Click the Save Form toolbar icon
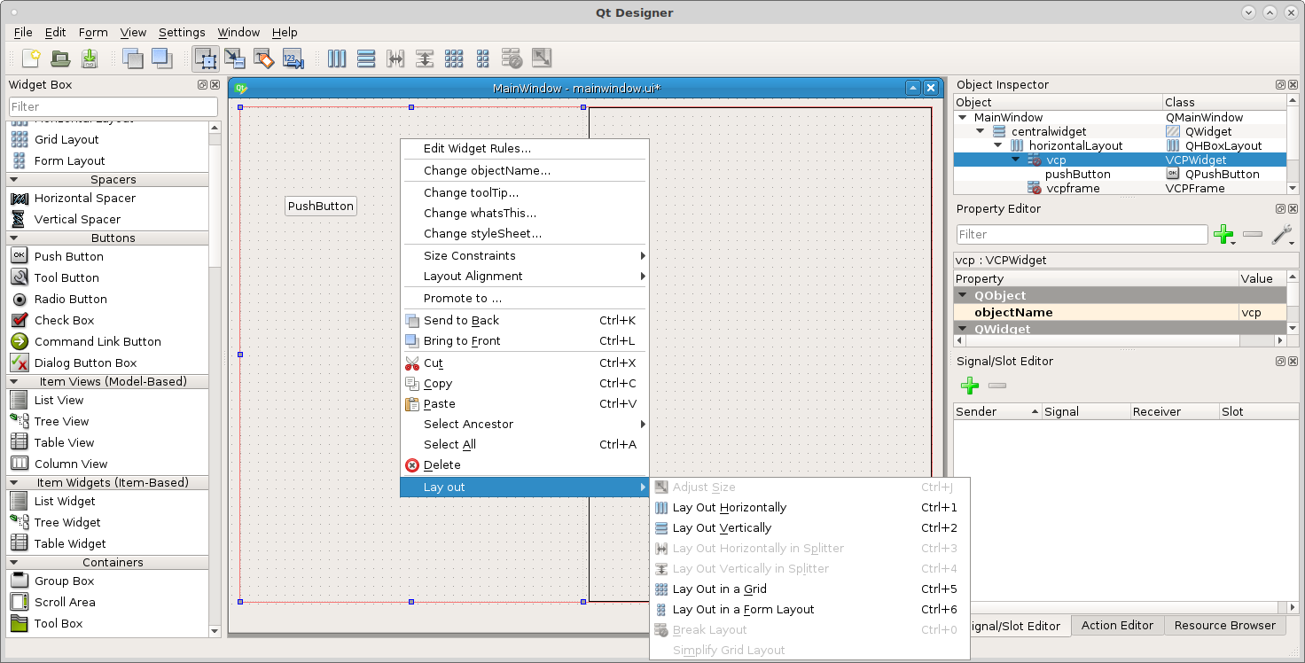The width and height of the screenshot is (1305, 663). [90, 58]
